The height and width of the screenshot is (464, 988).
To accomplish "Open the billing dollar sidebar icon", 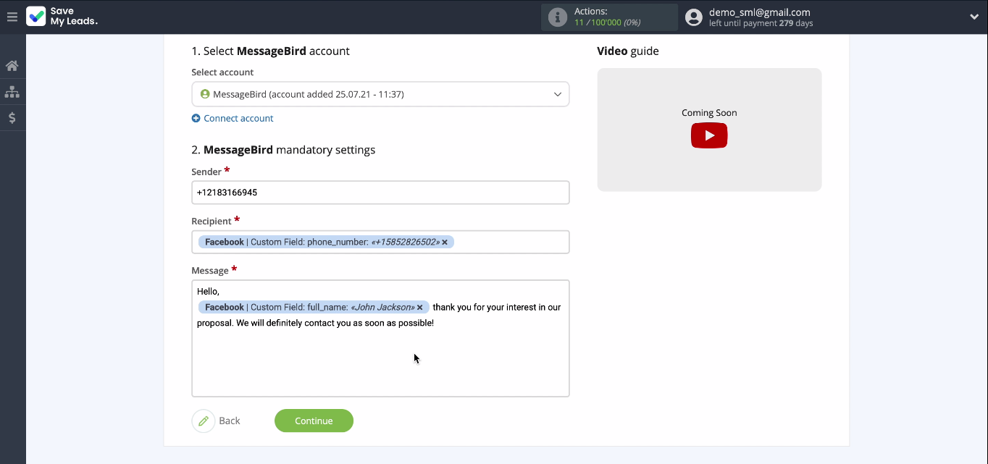I will coord(12,118).
